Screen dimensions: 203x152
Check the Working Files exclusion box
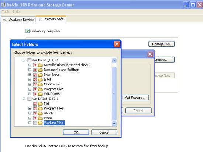pos(35,123)
